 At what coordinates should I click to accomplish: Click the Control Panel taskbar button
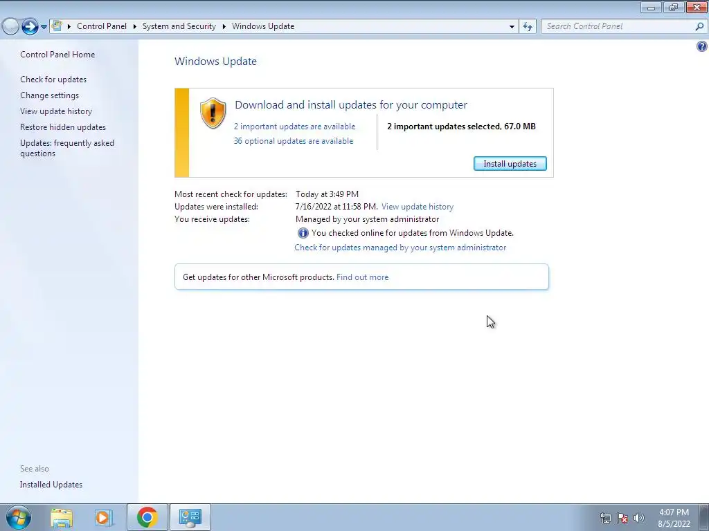[190, 517]
